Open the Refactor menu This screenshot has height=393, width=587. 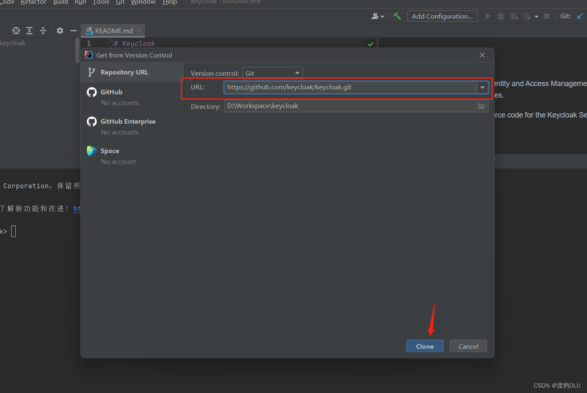[x=34, y=2]
